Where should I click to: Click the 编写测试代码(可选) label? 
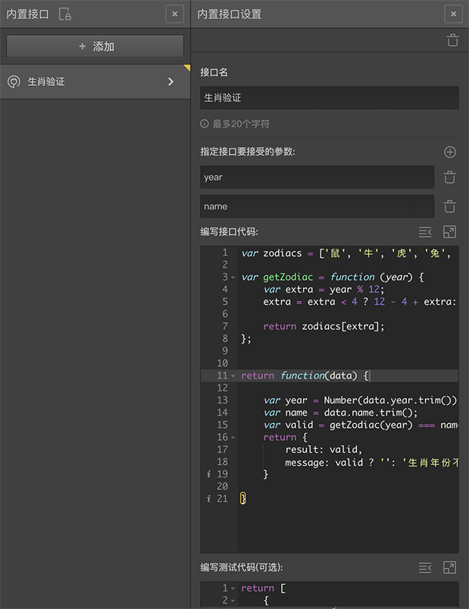coord(241,567)
